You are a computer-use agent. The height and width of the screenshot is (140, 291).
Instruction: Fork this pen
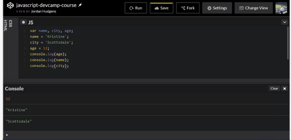[x=188, y=8]
